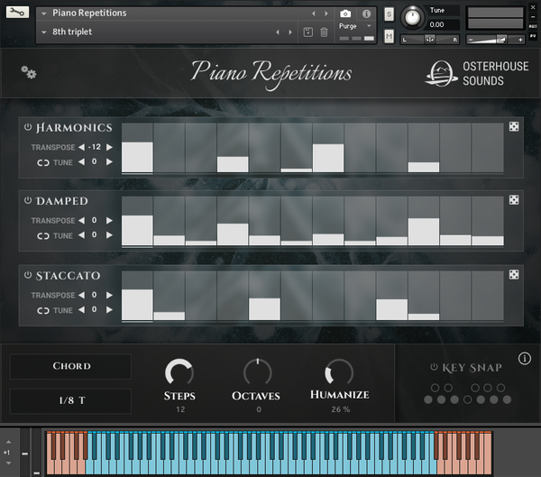Open the Purge dropdown menu
The height and width of the screenshot is (477, 541).
(354, 26)
